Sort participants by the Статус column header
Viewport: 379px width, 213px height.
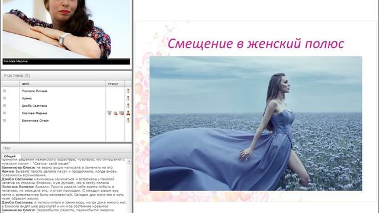point(115,84)
